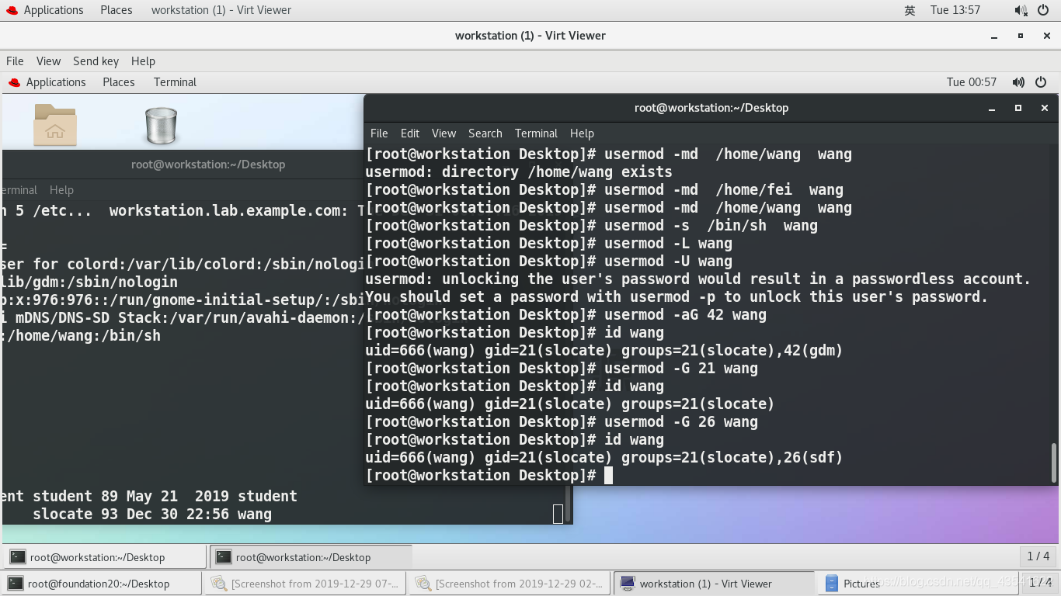The image size is (1061, 596).
Task: Open host Applications menu with red hat icon
Action: tap(45, 10)
